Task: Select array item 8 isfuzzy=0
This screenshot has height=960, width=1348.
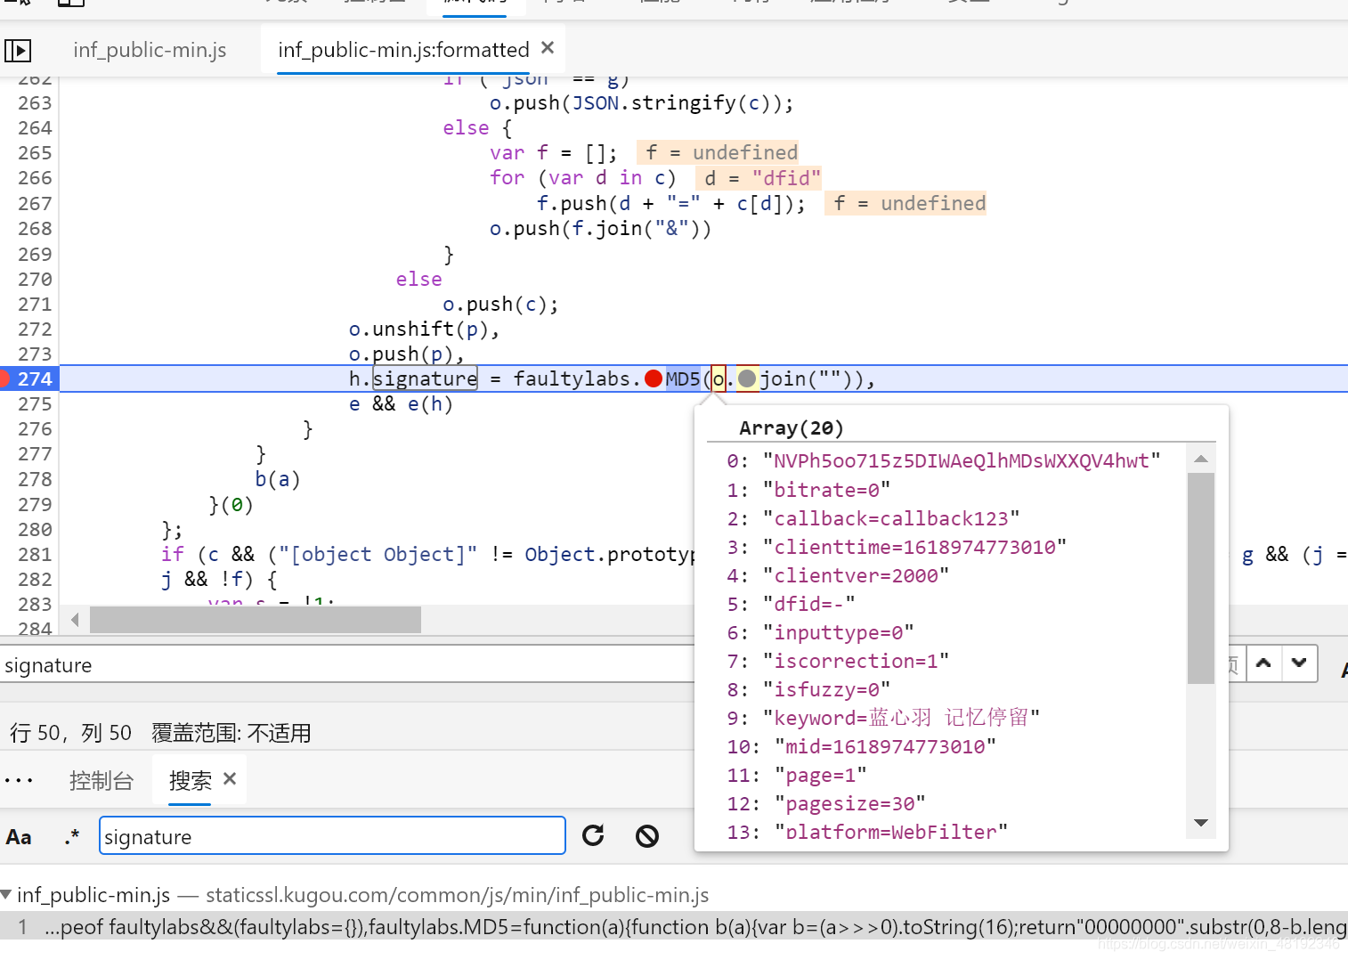Action: tap(826, 689)
